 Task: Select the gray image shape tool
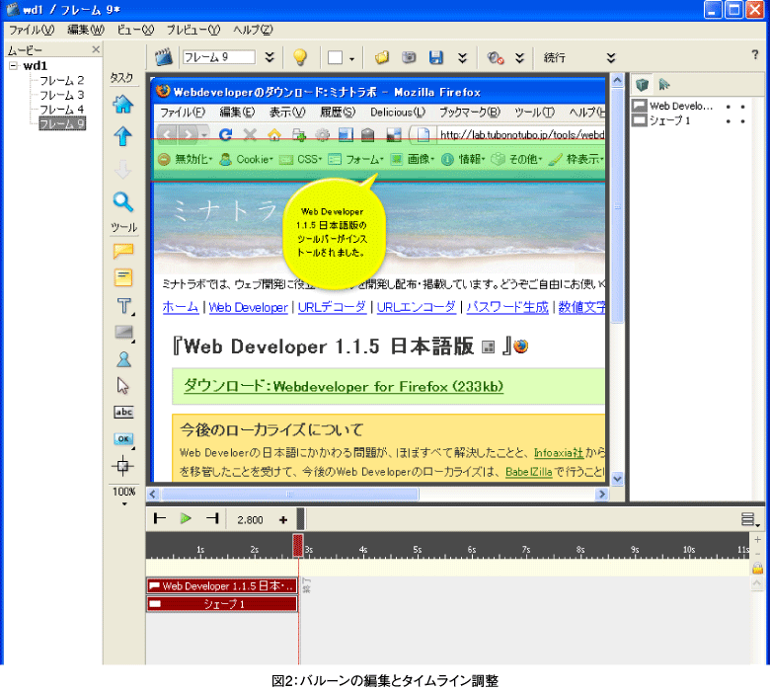pyautogui.click(x=123, y=333)
